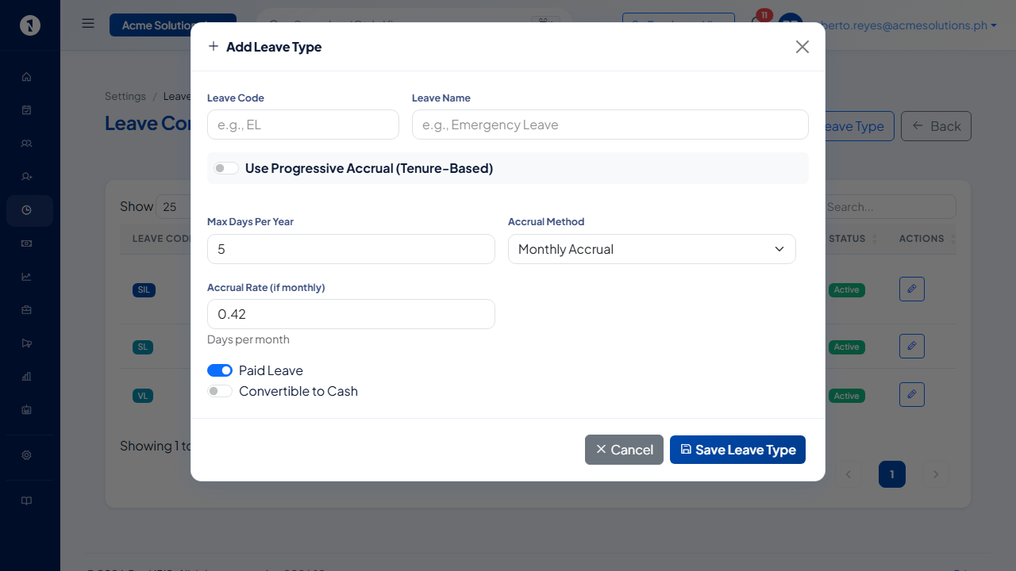Viewport: 1016px width, 571px height.
Task: Click the edit pencil for the SIL row
Action: point(912,289)
